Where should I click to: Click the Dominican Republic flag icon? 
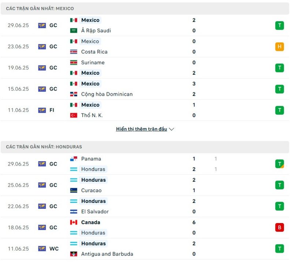pos(74,95)
